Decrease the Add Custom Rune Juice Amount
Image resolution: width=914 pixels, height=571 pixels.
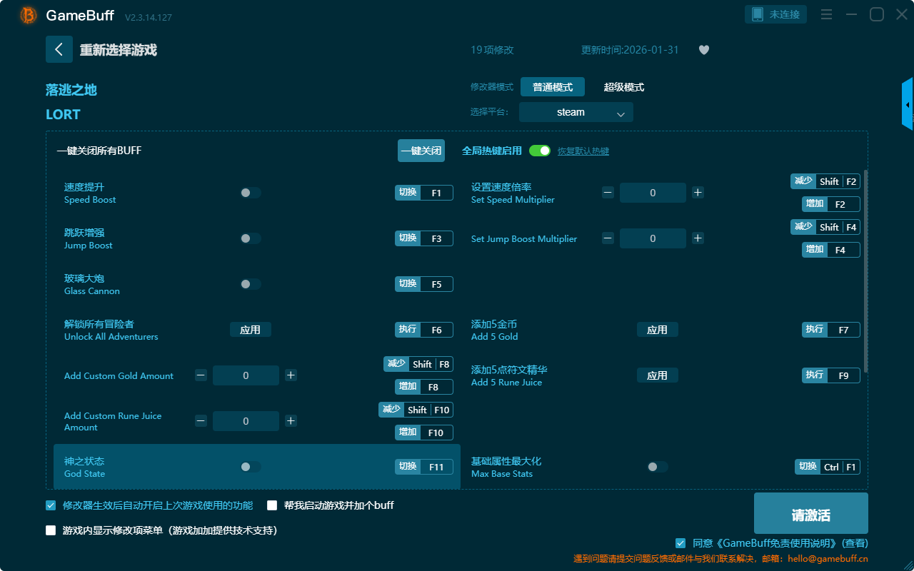click(201, 421)
